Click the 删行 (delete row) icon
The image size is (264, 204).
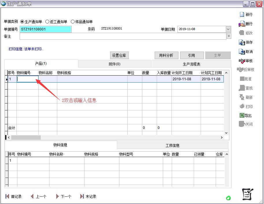[242, 24]
